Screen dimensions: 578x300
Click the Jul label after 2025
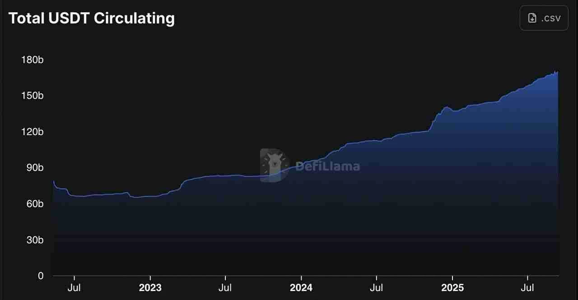pyautogui.click(x=527, y=288)
